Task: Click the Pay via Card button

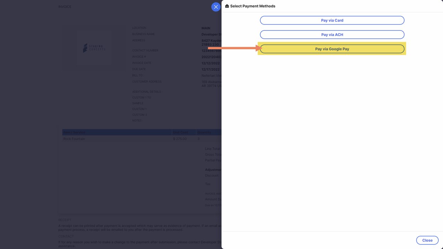Action: click(332, 20)
